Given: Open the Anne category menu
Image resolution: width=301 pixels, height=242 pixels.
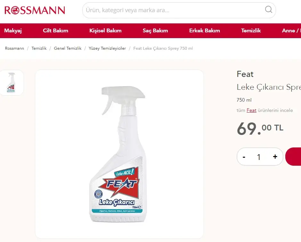Looking at the screenshot, I should (291, 30).
